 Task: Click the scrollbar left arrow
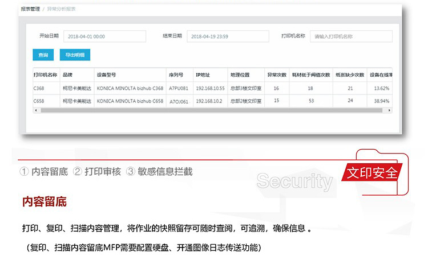click(35, 110)
